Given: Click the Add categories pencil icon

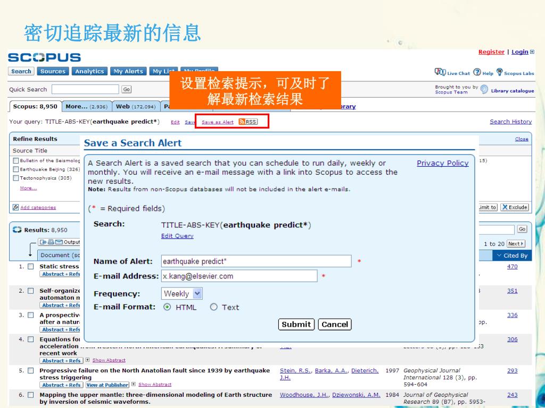Looking at the screenshot, I should click(x=15, y=207).
